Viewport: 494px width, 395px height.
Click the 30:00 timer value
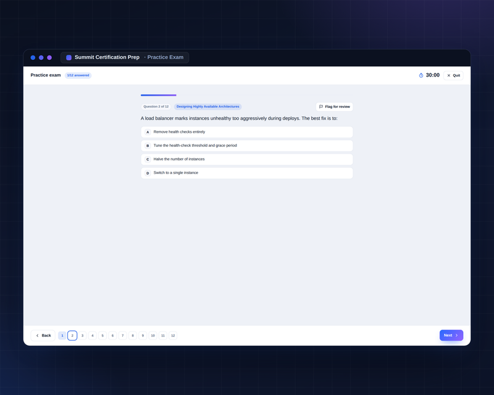(x=433, y=75)
